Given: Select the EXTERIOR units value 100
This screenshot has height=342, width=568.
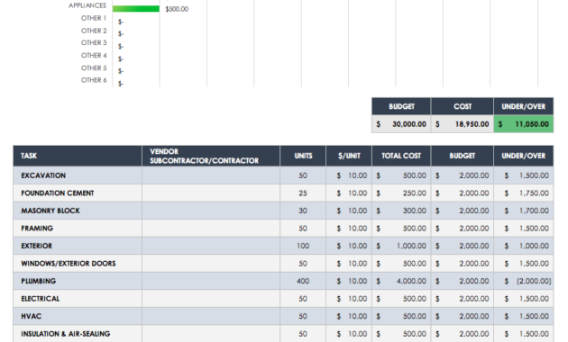Looking at the screenshot, I should pos(303,246).
